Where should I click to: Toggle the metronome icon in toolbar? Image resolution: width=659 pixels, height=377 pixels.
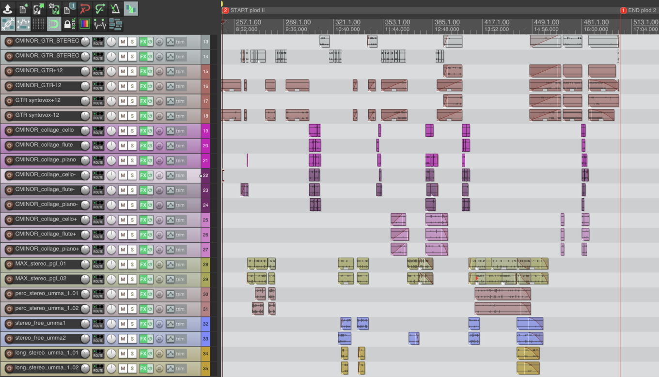point(115,8)
